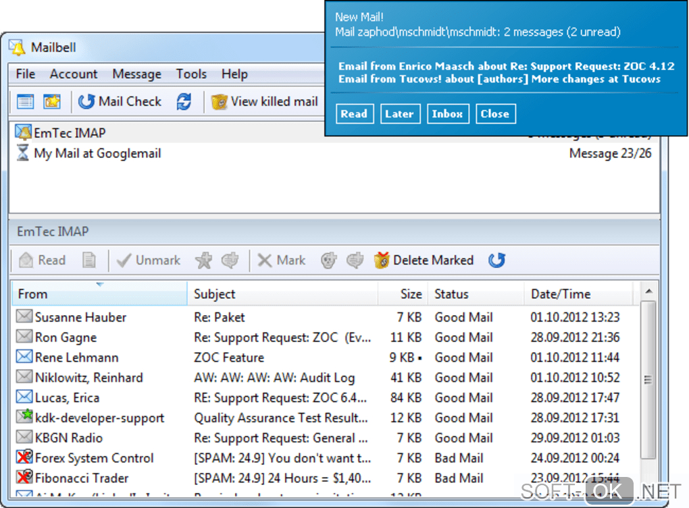
Task: Click the blue refresh arrow after Delete Marked
Action: click(x=497, y=260)
